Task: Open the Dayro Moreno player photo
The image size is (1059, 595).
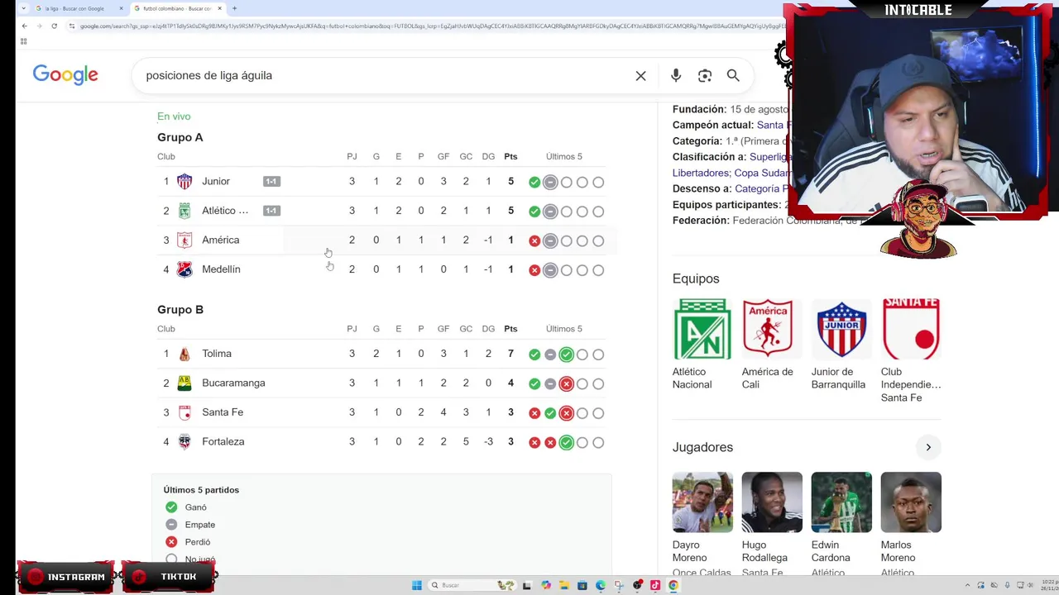Action: pos(702,502)
